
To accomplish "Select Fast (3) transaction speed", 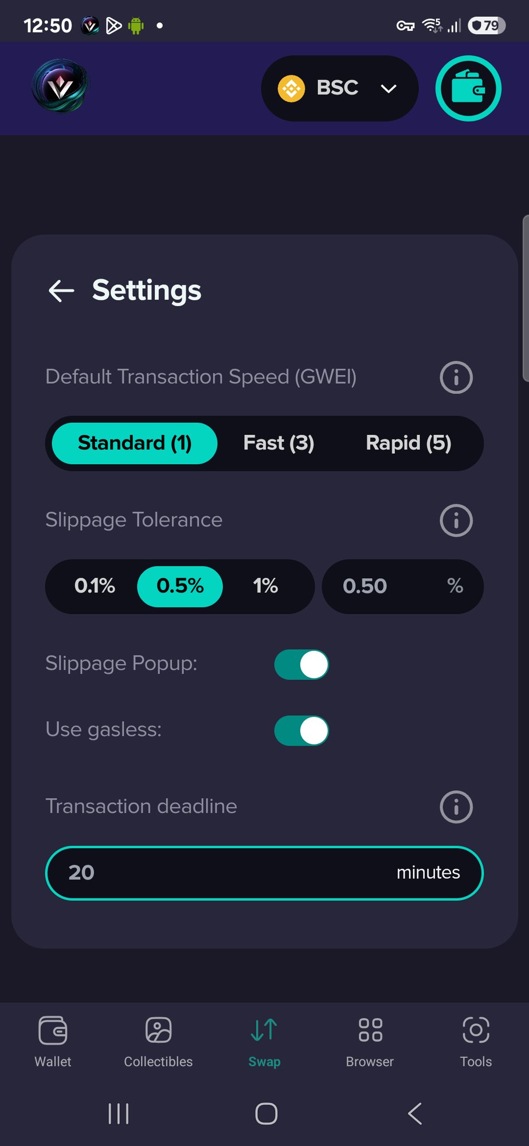I will [279, 443].
